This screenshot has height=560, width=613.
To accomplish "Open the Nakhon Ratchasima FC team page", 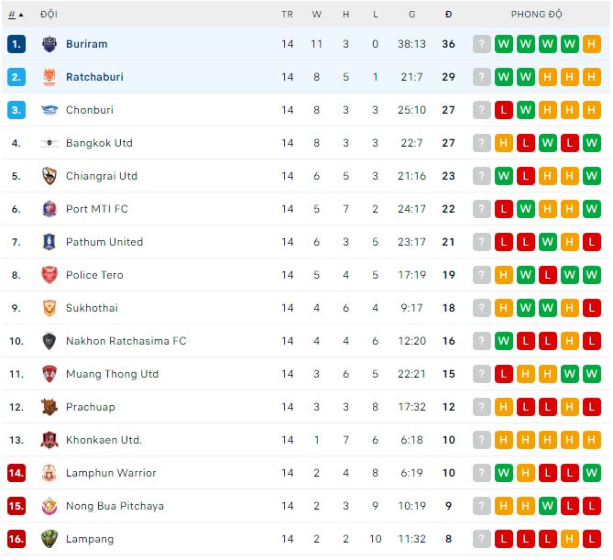I will click(x=126, y=341).
